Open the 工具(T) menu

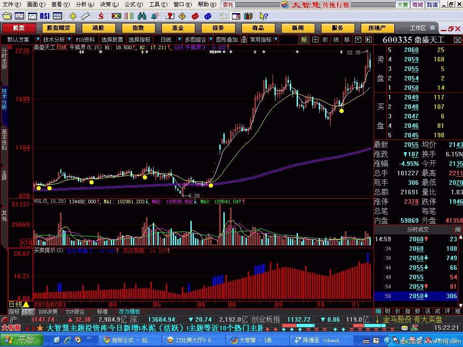158,5
